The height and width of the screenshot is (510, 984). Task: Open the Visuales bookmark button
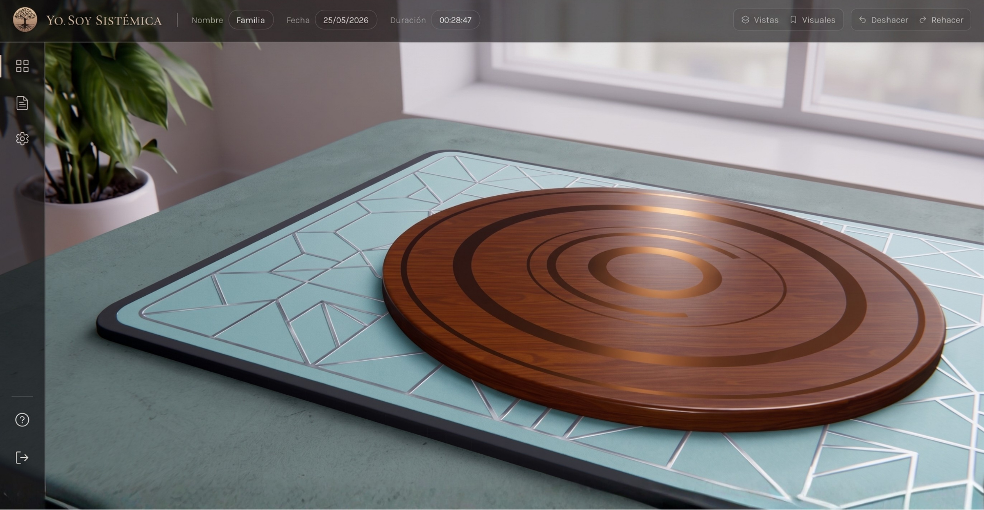pyautogui.click(x=813, y=20)
